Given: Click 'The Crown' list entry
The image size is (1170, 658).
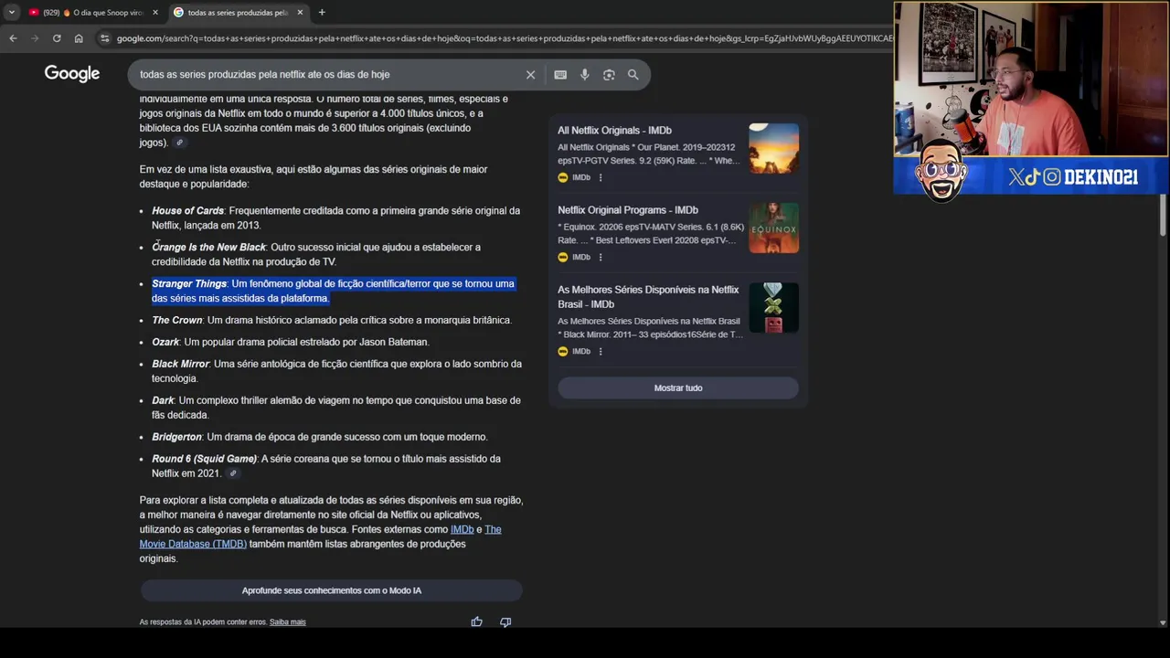Looking at the screenshot, I should click(x=332, y=320).
